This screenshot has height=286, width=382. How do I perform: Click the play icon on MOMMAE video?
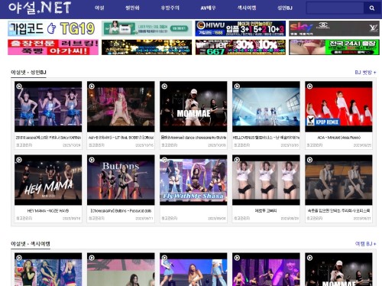(x=164, y=86)
